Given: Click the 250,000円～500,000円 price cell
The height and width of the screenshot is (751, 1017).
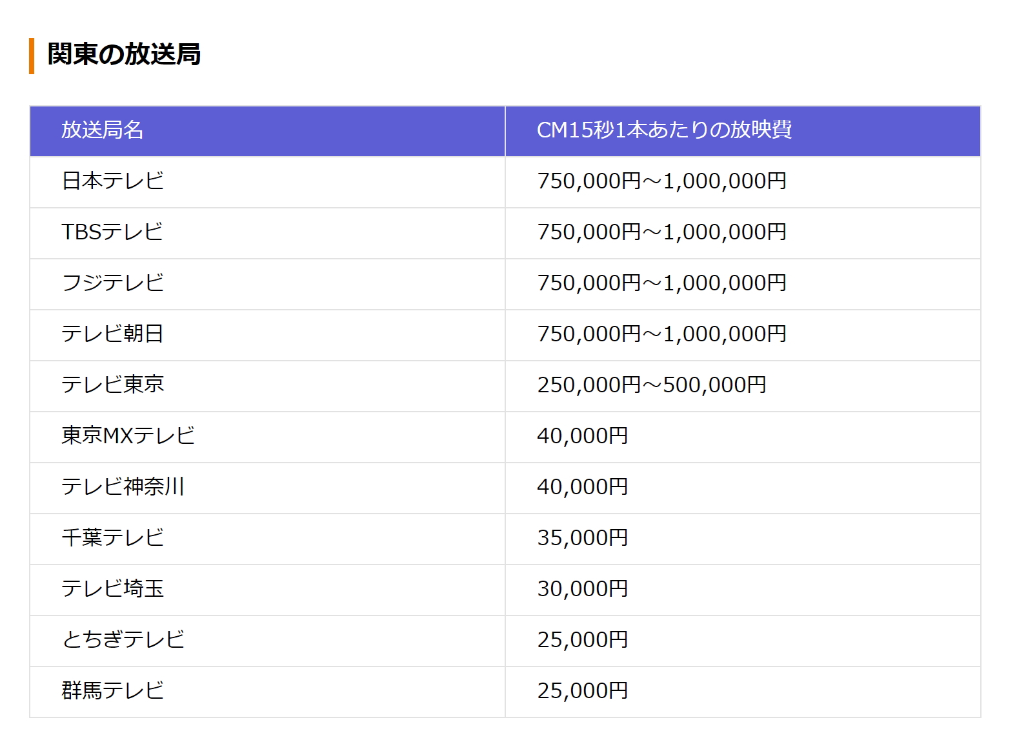Looking at the screenshot, I should pos(651,385).
